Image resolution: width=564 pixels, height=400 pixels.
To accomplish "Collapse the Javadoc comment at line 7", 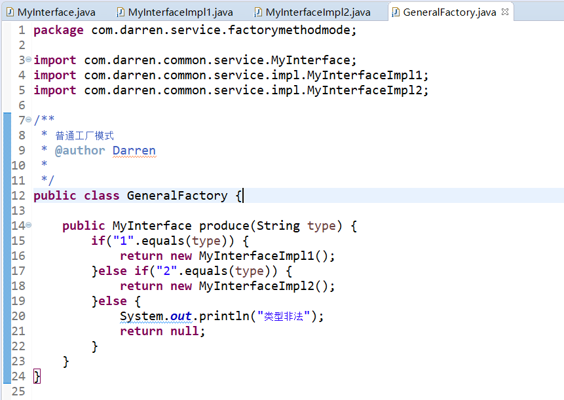I will 28,119.
